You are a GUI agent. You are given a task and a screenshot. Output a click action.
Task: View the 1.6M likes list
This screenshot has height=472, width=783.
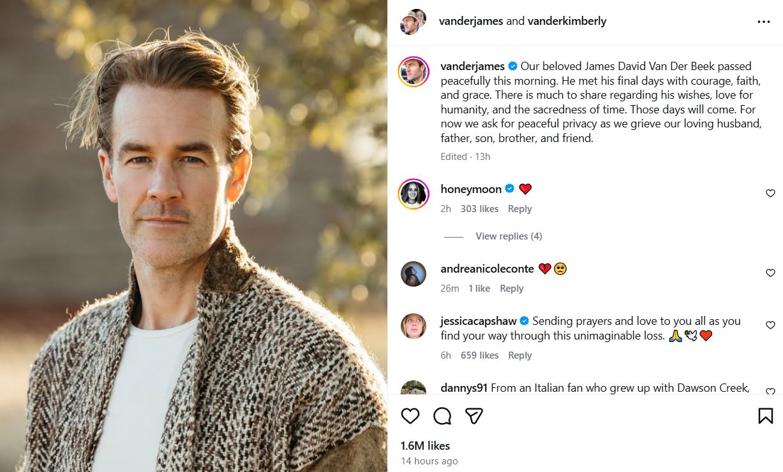[x=425, y=446]
